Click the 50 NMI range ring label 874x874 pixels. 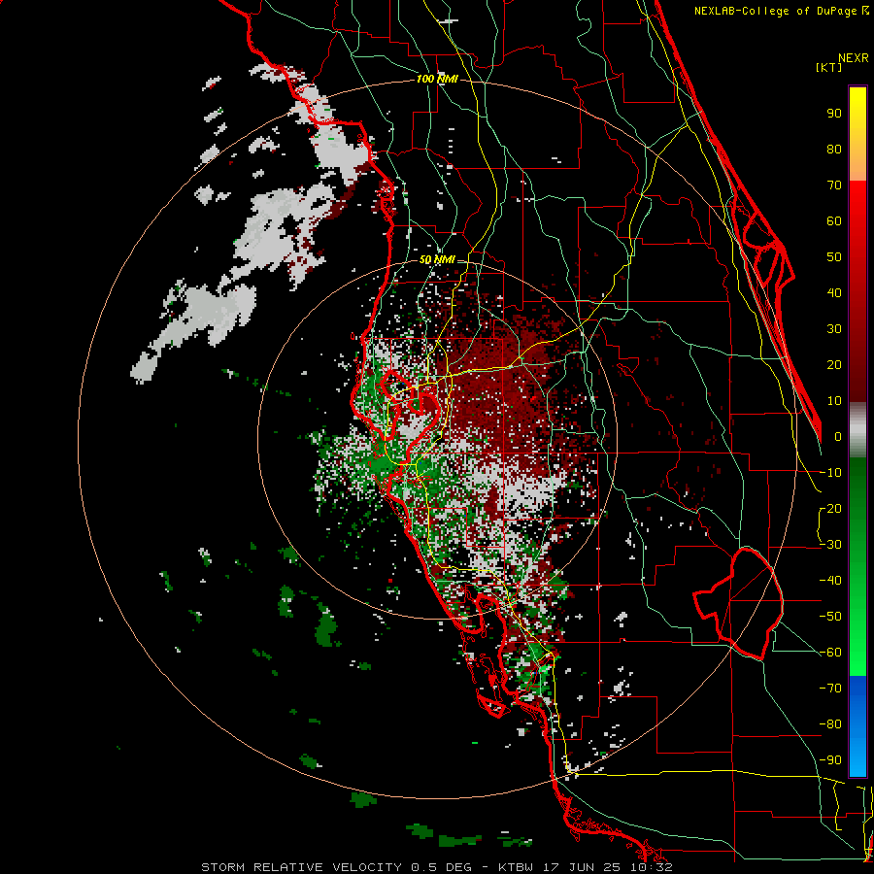pos(437,259)
